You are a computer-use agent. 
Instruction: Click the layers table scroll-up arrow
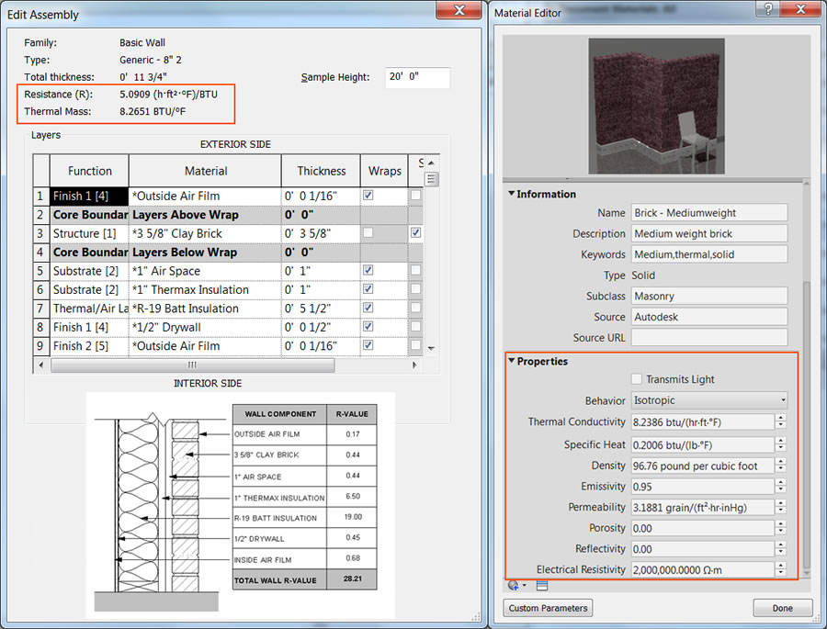431,163
